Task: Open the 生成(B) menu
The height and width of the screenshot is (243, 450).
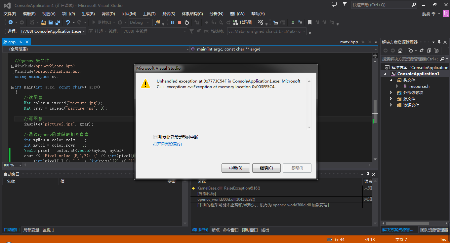Action: tap(88, 14)
